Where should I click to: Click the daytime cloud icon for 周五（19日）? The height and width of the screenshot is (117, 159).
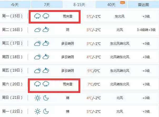(37, 71)
